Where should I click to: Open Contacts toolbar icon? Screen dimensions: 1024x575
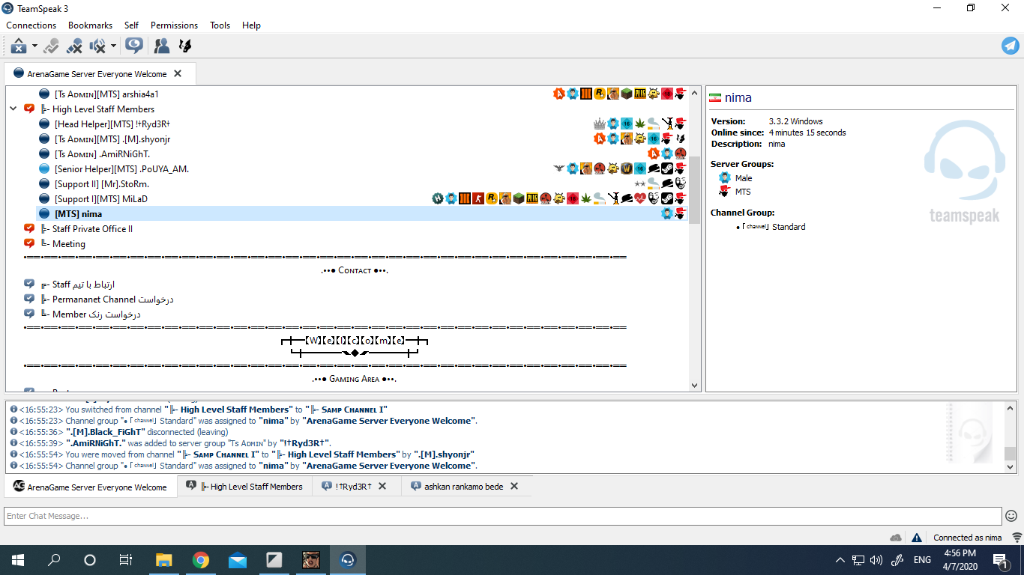click(x=161, y=46)
